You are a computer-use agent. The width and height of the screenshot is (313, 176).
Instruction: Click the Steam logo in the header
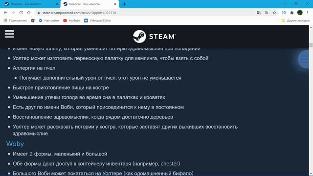[155, 37]
